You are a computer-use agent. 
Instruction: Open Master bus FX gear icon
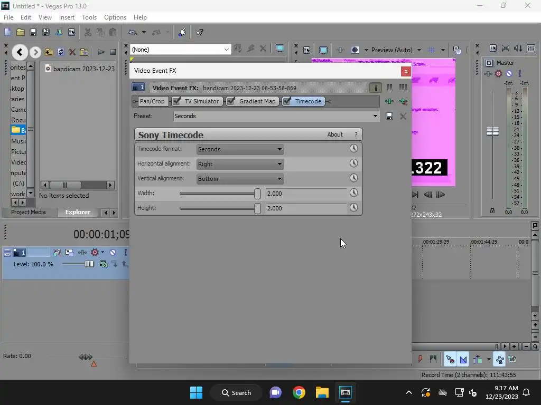pos(498,73)
